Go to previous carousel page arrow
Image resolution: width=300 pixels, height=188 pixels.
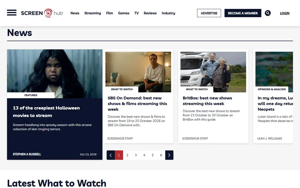[111, 155]
